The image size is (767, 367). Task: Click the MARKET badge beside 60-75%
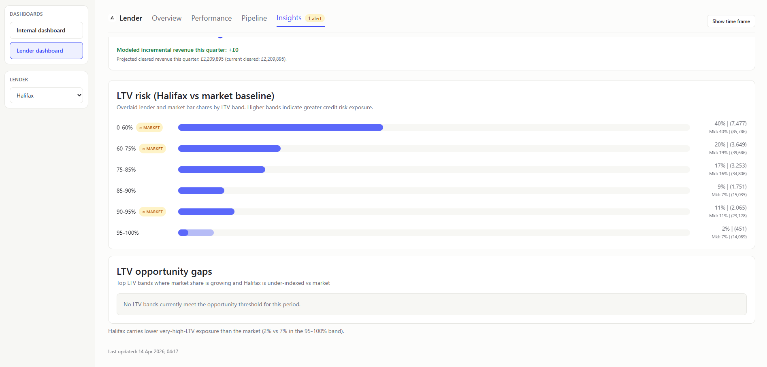(x=153, y=148)
